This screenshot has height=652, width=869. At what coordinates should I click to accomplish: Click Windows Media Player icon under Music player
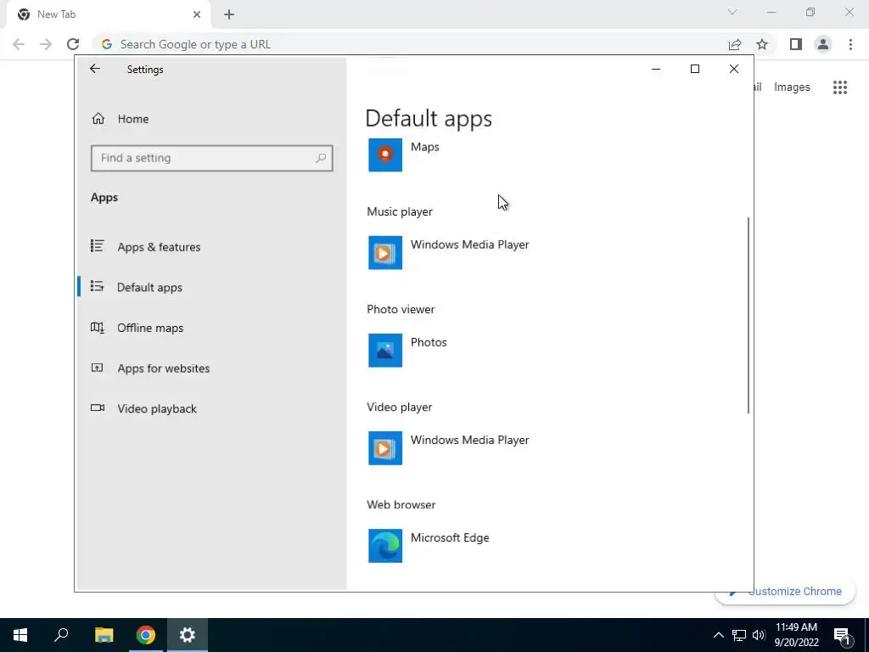[385, 252]
